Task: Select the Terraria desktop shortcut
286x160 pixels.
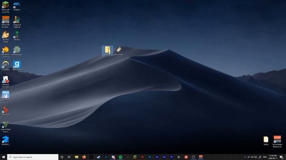Action: (x=17, y=36)
